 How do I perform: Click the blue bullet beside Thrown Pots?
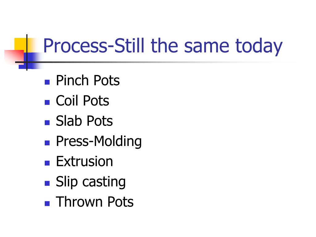[47, 204]
